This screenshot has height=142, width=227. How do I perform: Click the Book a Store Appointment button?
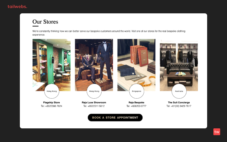pos(115,118)
